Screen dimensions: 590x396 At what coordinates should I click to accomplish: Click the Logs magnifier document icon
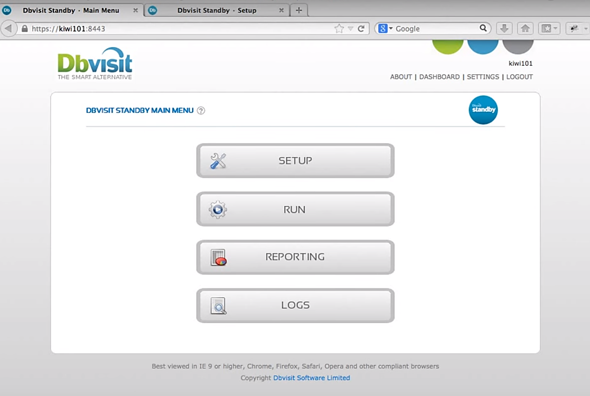pyautogui.click(x=218, y=306)
